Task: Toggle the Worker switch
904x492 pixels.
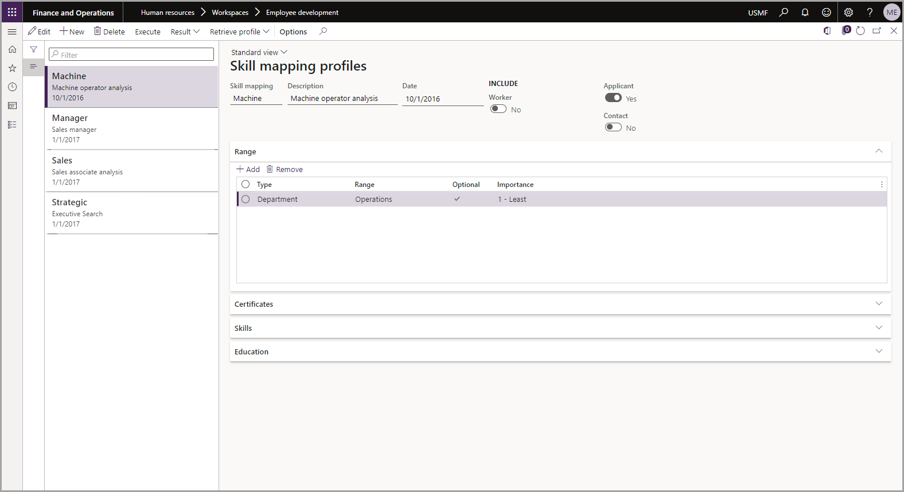Action: coord(498,109)
